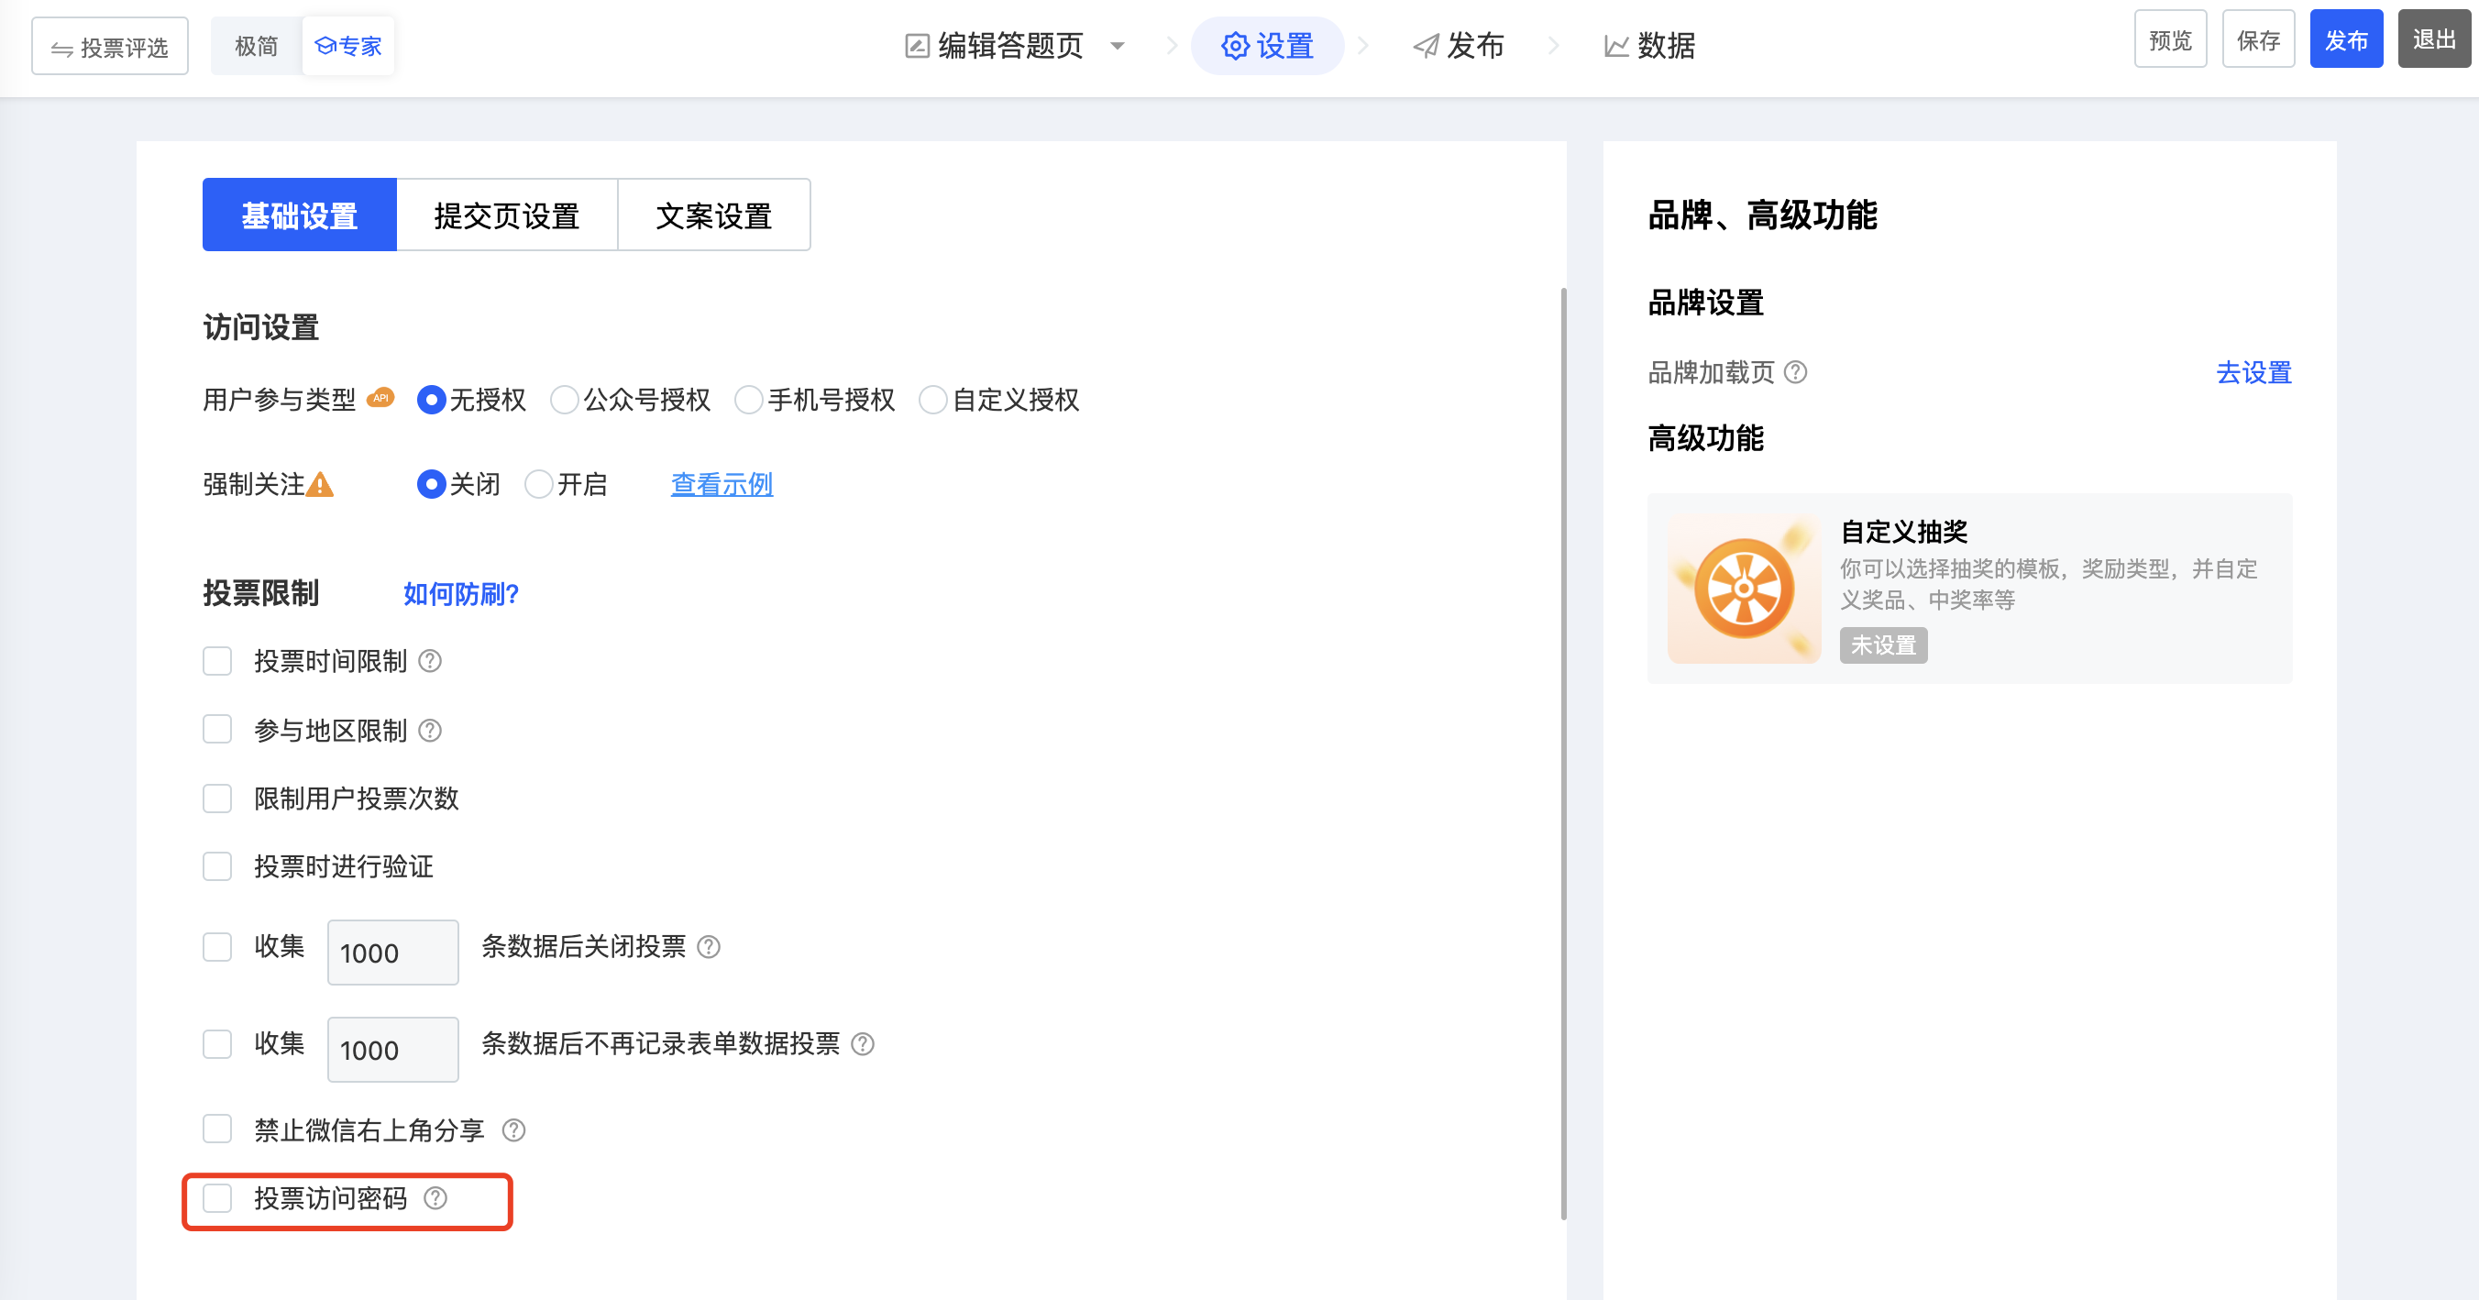Enable 禁止微信右上角分享 checkbox
Screen dimensions: 2479x1300
(x=217, y=1129)
